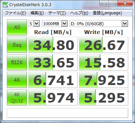The height and width of the screenshot is (123, 135).
Task: Click the empty comment field at the bottom
Action: coord(67,113)
